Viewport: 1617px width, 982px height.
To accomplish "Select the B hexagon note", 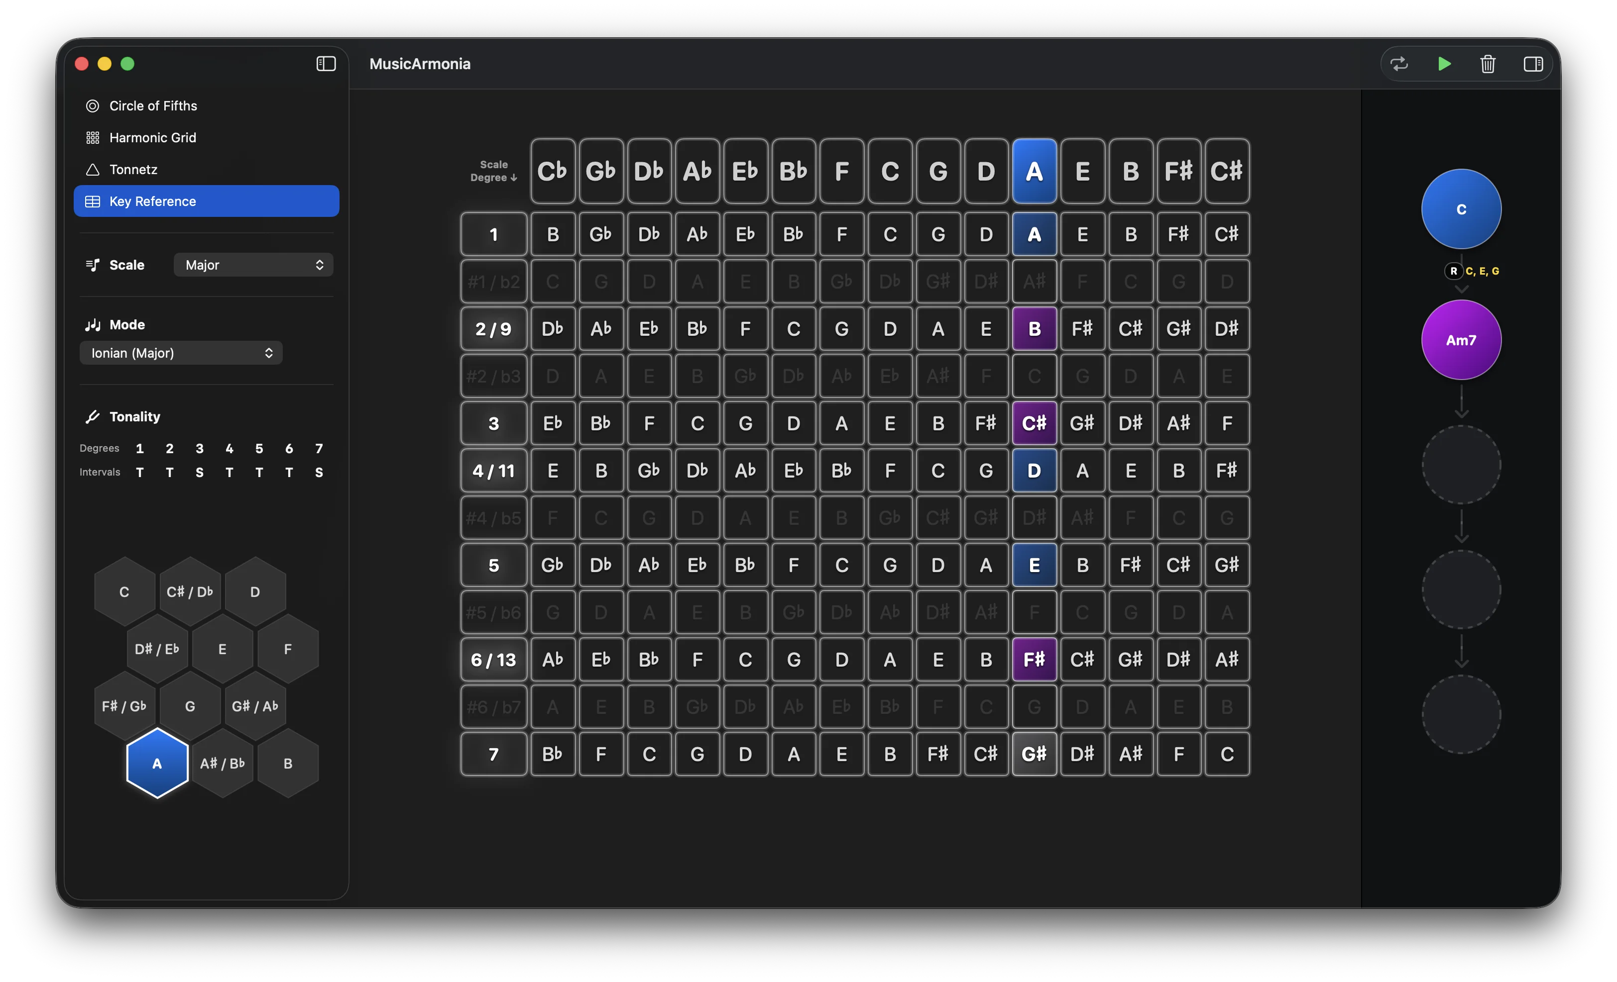I will click(288, 763).
